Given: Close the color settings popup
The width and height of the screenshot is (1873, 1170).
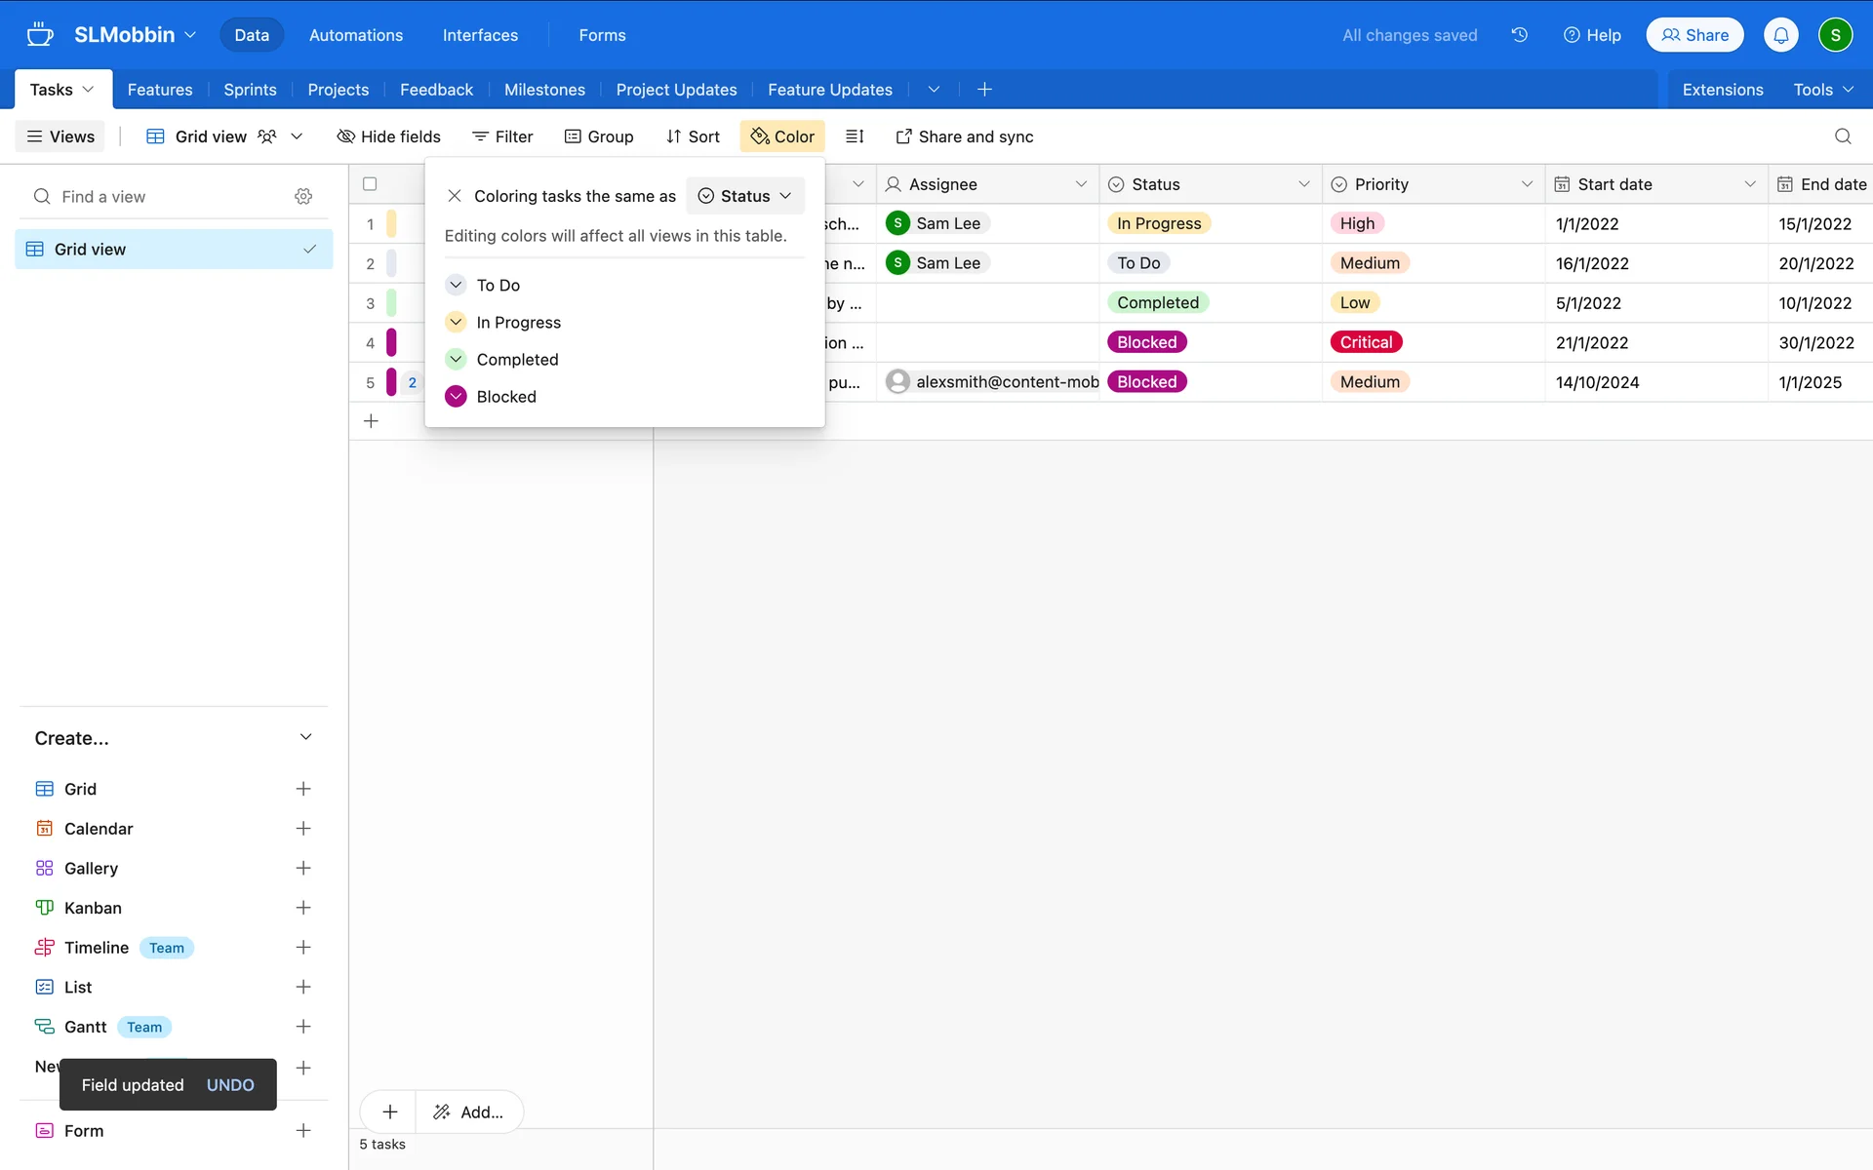Looking at the screenshot, I should 455,196.
